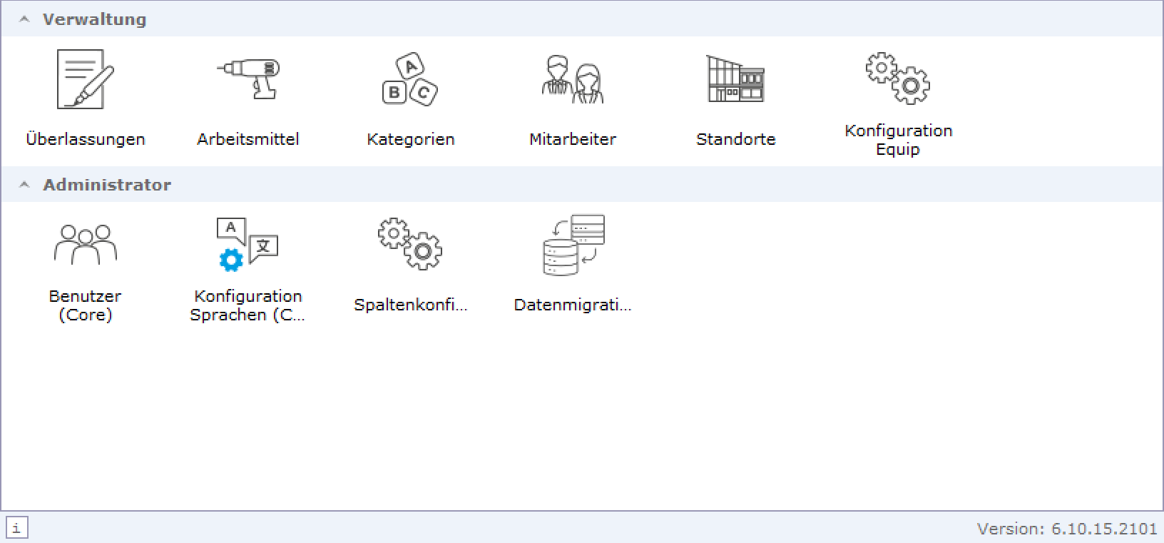Image resolution: width=1164 pixels, height=543 pixels.
Task: Click the Spaltenkonfi... label
Action: pyautogui.click(x=411, y=305)
